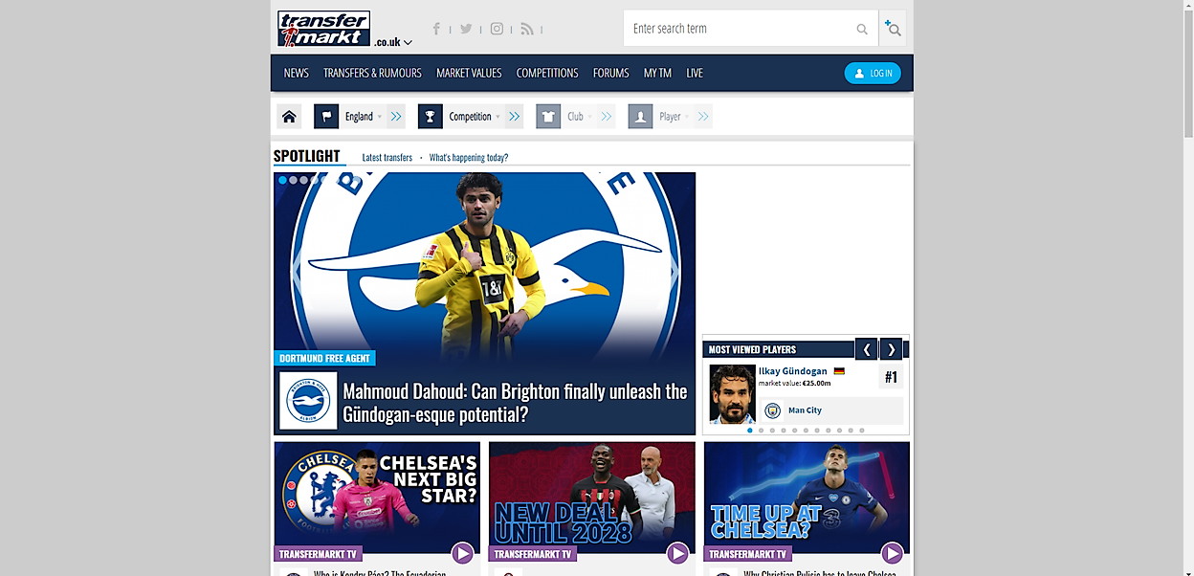Open Ilkay Gündogan's portrait photo
This screenshot has height=576, width=1194.
732,393
